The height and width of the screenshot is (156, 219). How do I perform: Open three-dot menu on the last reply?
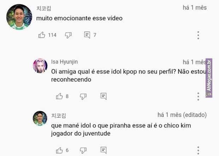pyautogui.click(x=199, y=150)
